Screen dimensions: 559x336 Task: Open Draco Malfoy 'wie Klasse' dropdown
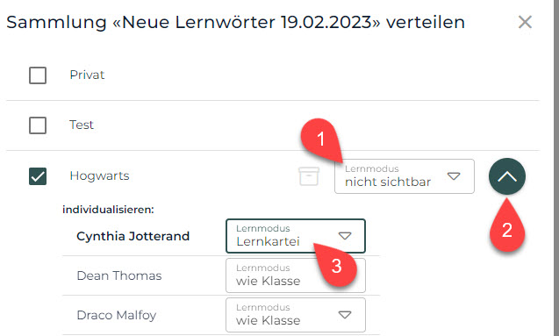click(296, 315)
